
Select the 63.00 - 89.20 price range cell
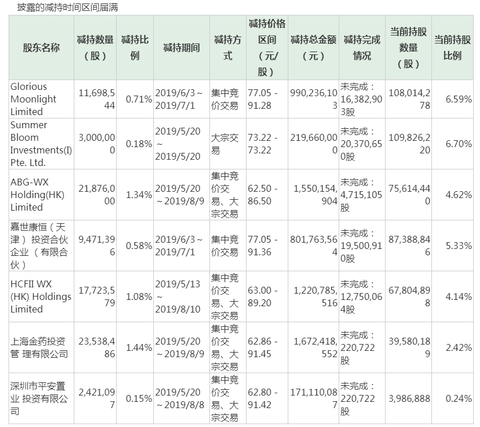click(267, 296)
